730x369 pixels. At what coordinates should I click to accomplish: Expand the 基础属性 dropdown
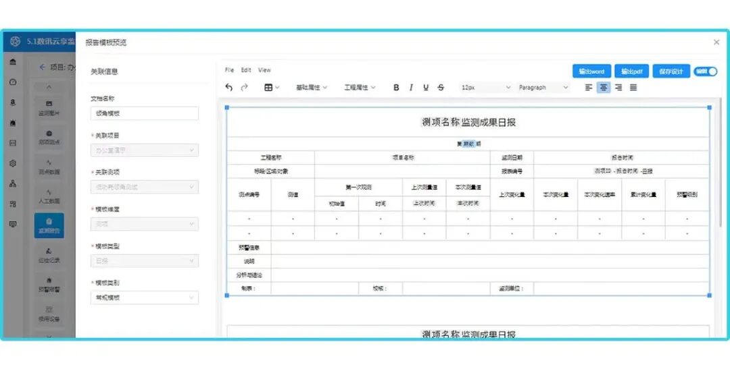(312, 88)
